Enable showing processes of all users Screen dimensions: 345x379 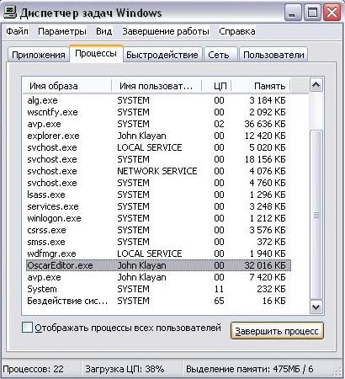point(27,328)
